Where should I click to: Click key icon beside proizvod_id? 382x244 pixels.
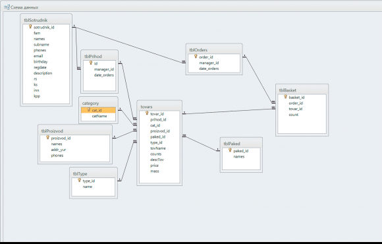click(x=47, y=137)
